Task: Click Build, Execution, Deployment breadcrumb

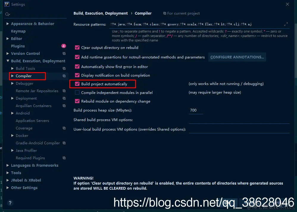Action: tap(101, 13)
